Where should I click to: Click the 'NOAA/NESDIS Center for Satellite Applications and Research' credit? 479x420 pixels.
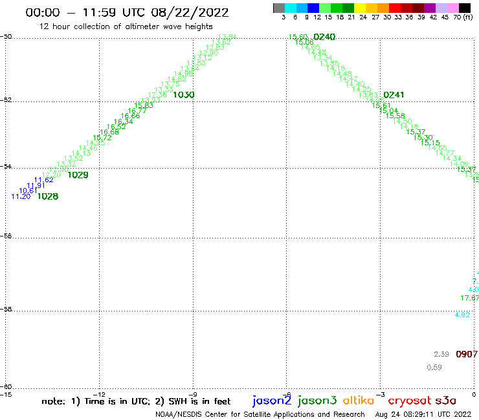coord(260,415)
